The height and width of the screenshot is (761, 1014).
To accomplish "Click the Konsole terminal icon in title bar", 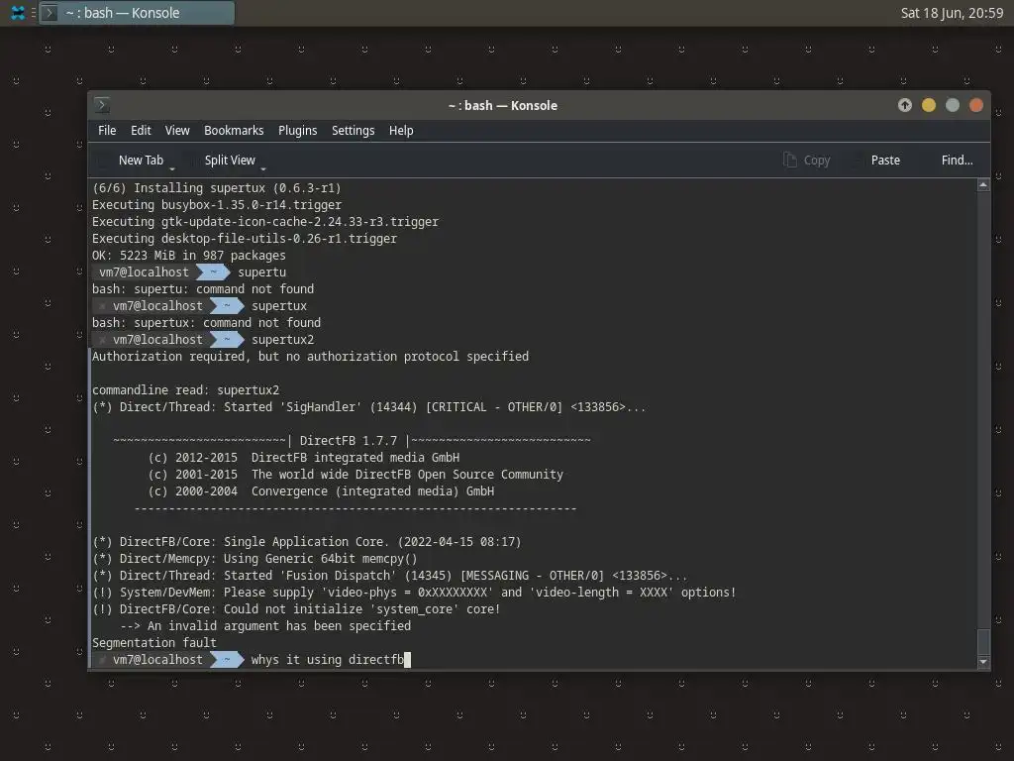I will click(102, 105).
